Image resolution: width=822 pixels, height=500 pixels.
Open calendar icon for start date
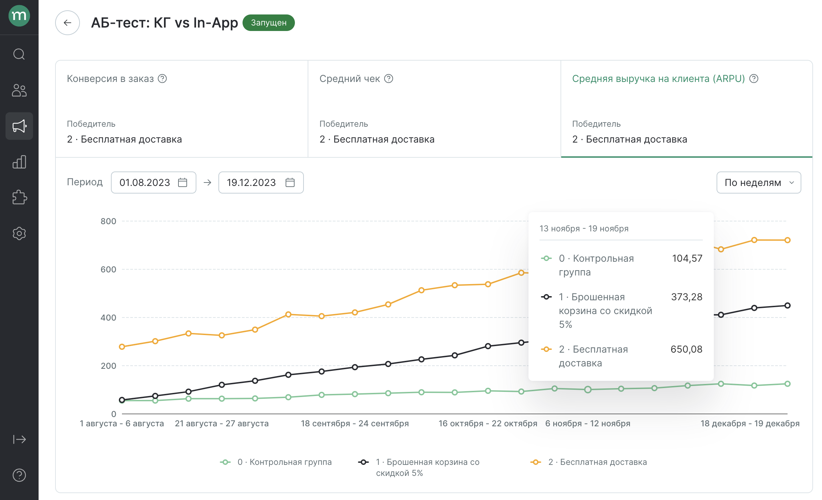(x=183, y=183)
